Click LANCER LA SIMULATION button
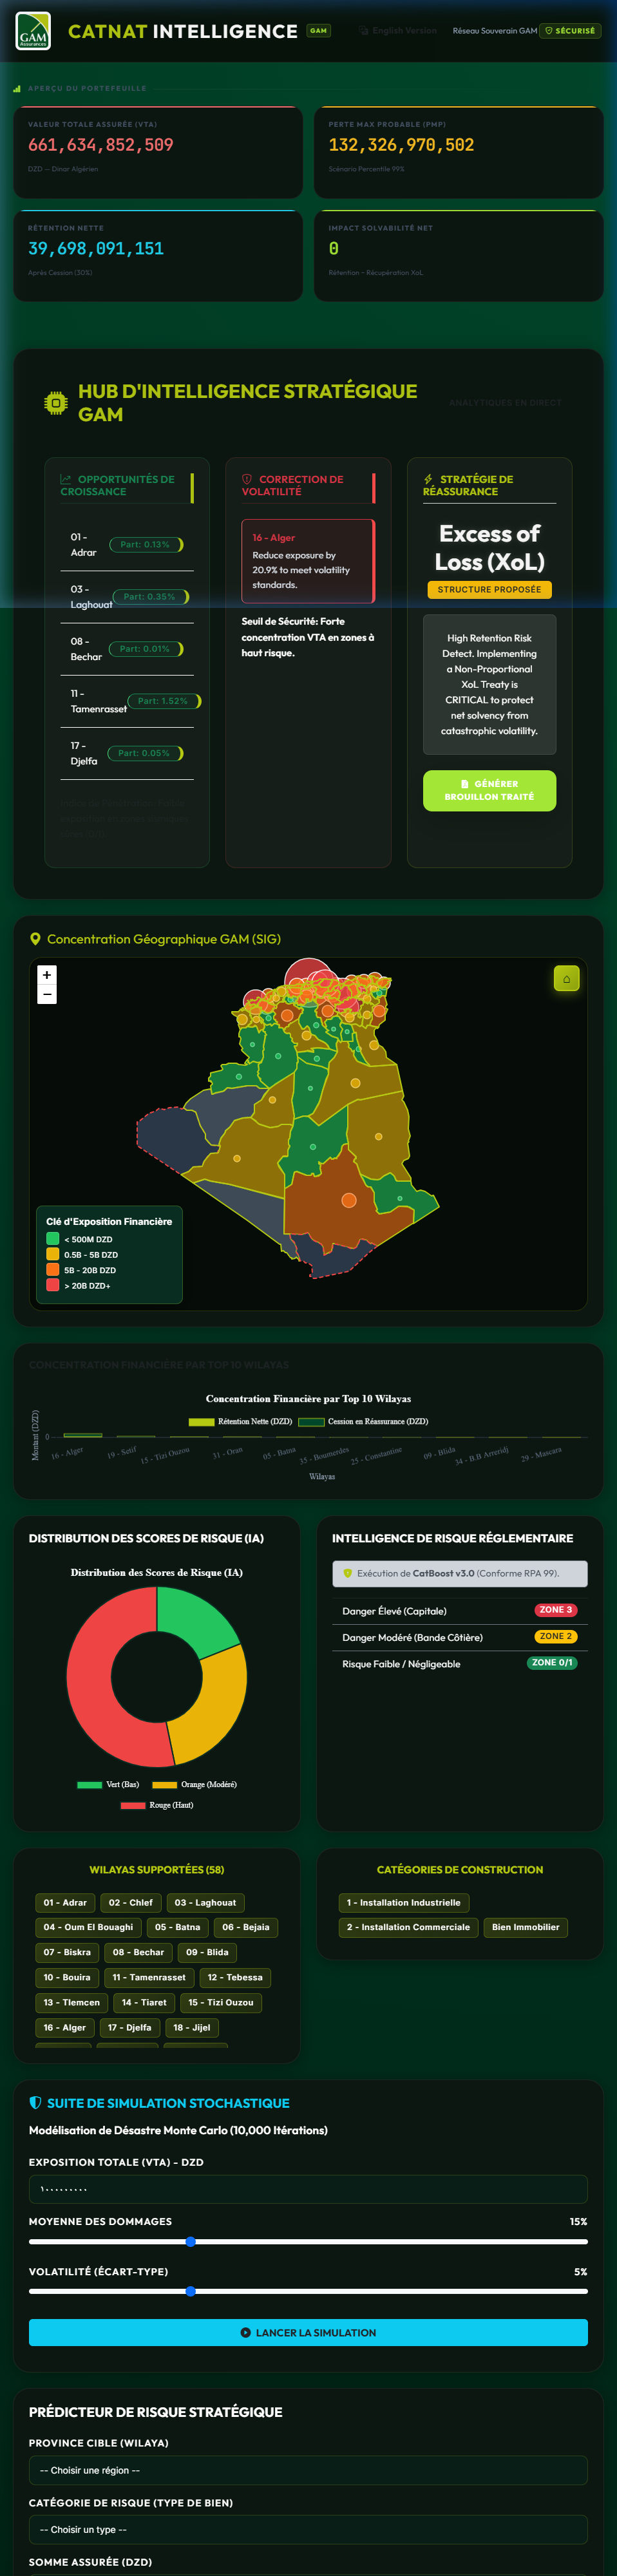Image resolution: width=617 pixels, height=2576 pixels. coord(308,2332)
